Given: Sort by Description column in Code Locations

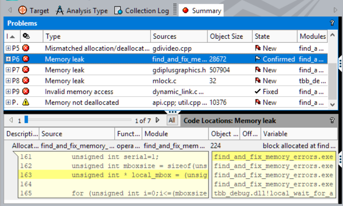Looking at the screenshot, I should (x=22, y=134).
